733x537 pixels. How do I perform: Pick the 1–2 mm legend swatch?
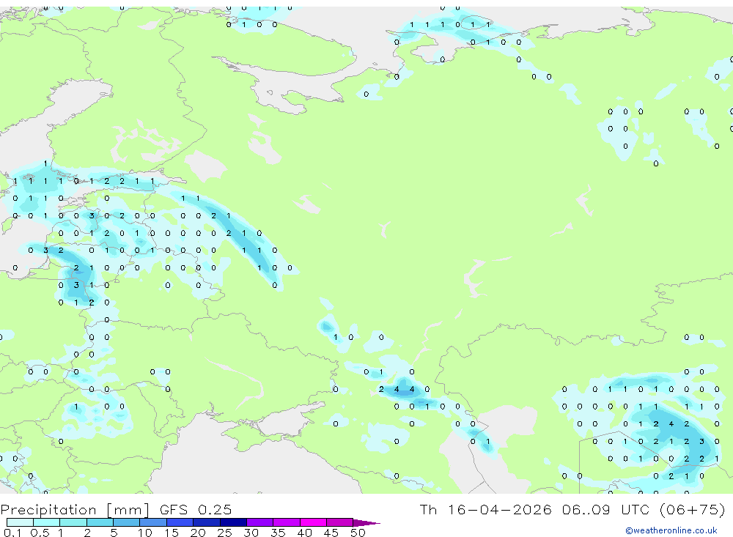[73, 522]
